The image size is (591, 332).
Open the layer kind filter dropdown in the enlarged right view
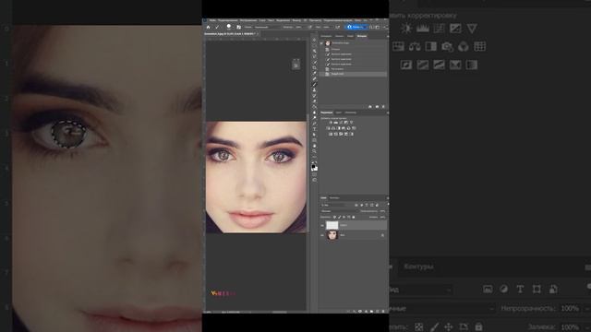pyautogui.click(x=420, y=290)
